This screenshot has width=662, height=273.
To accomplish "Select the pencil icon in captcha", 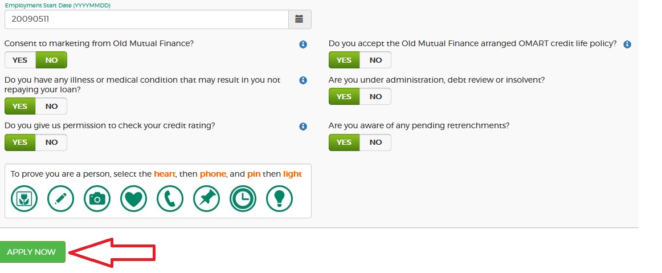I will [61, 198].
